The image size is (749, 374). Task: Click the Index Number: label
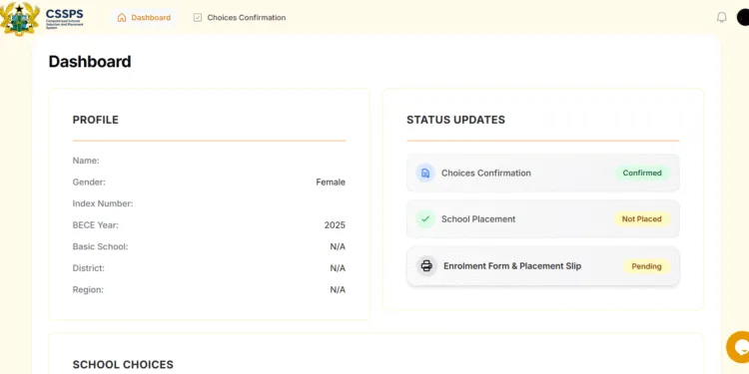(x=103, y=203)
